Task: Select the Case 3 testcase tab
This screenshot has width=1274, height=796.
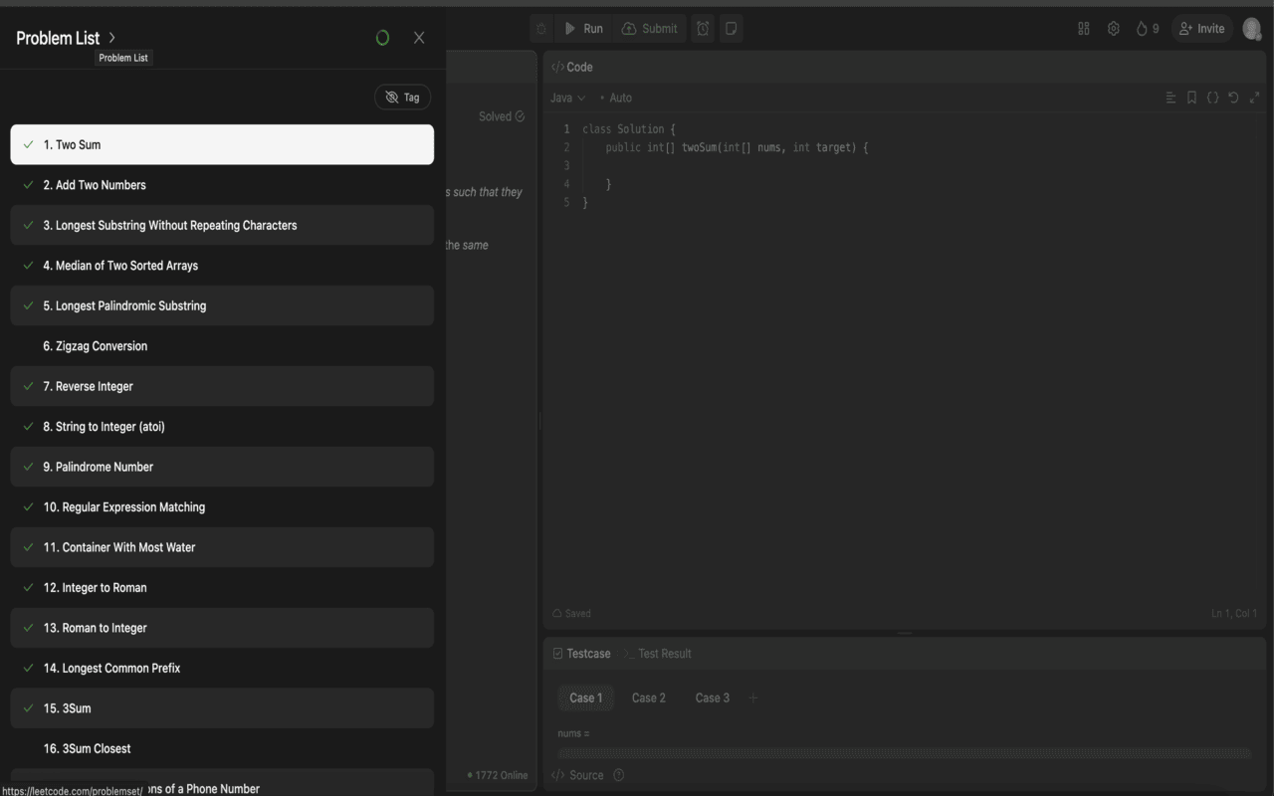Action: coord(712,697)
